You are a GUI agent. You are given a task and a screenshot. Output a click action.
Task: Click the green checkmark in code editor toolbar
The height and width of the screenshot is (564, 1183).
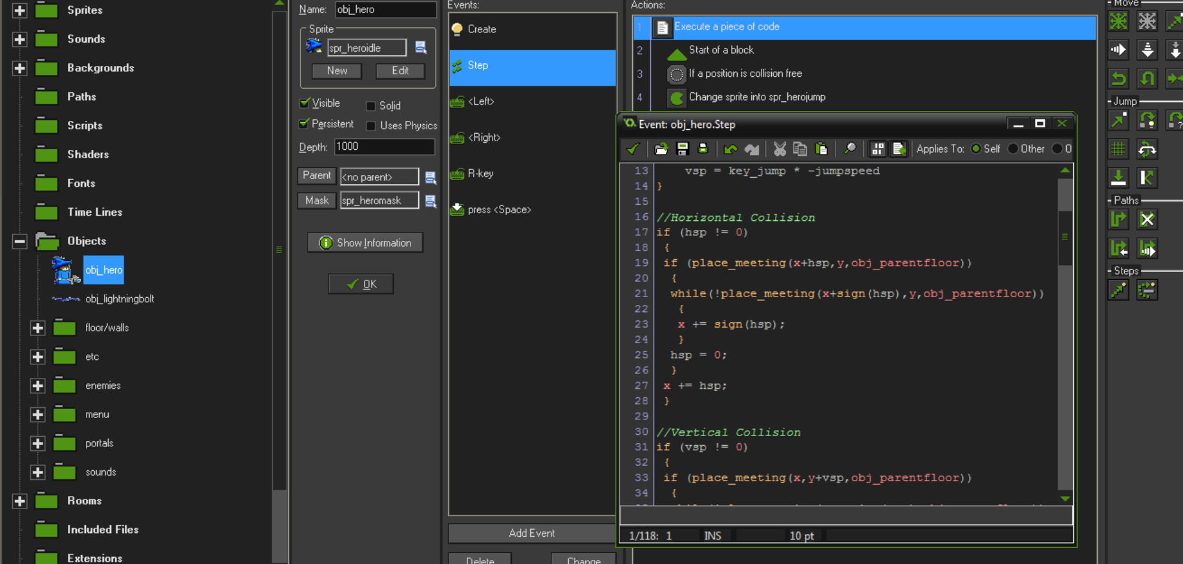coord(633,149)
